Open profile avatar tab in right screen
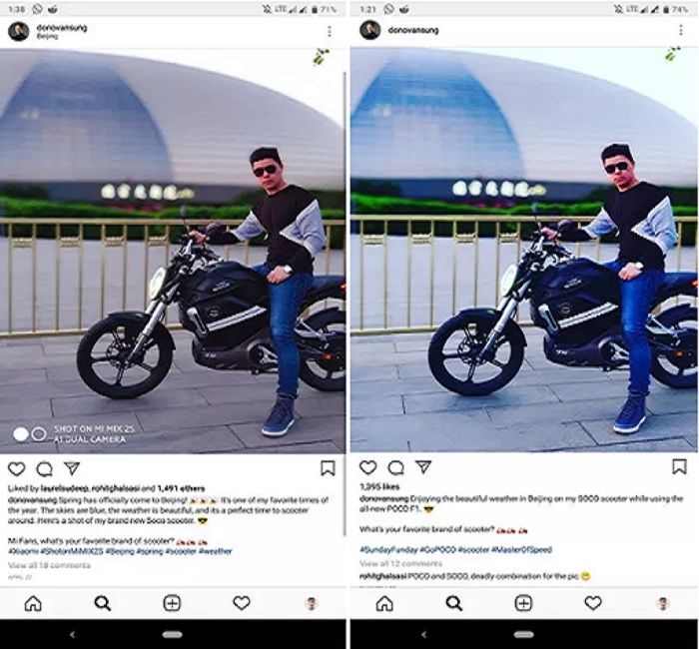 click(662, 603)
